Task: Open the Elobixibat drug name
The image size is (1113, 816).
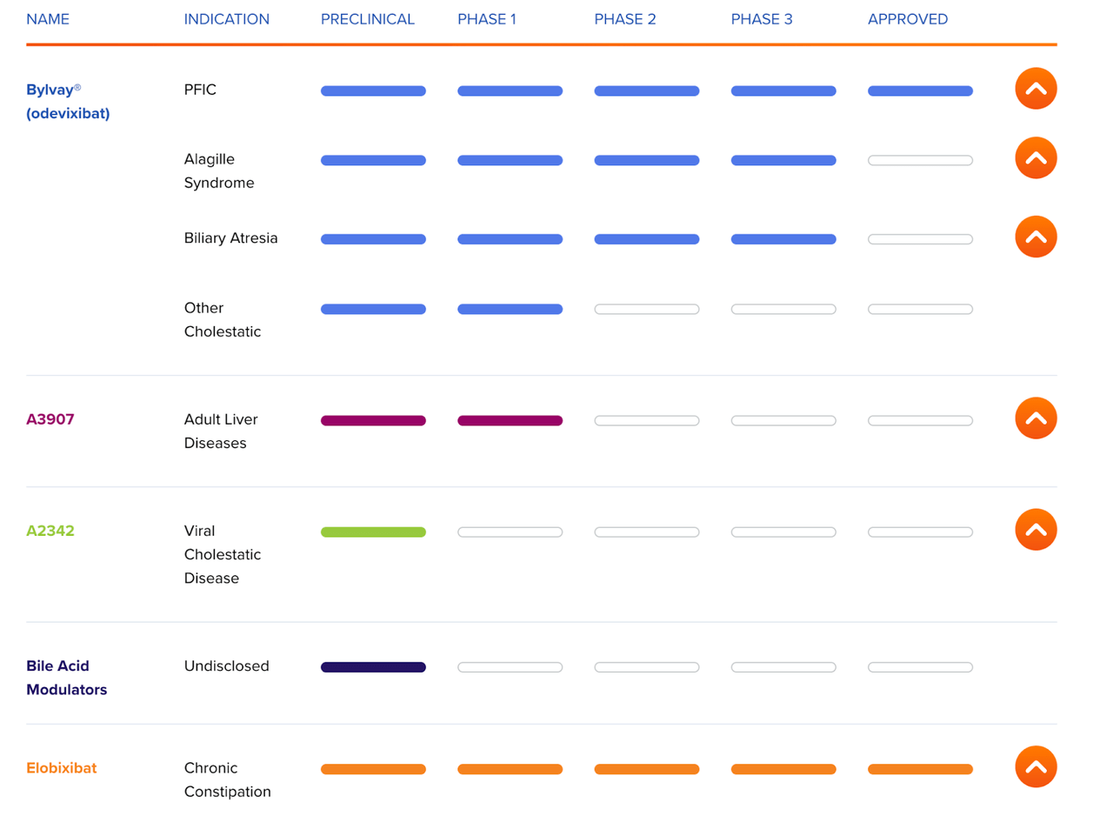Action: coord(62,768)
